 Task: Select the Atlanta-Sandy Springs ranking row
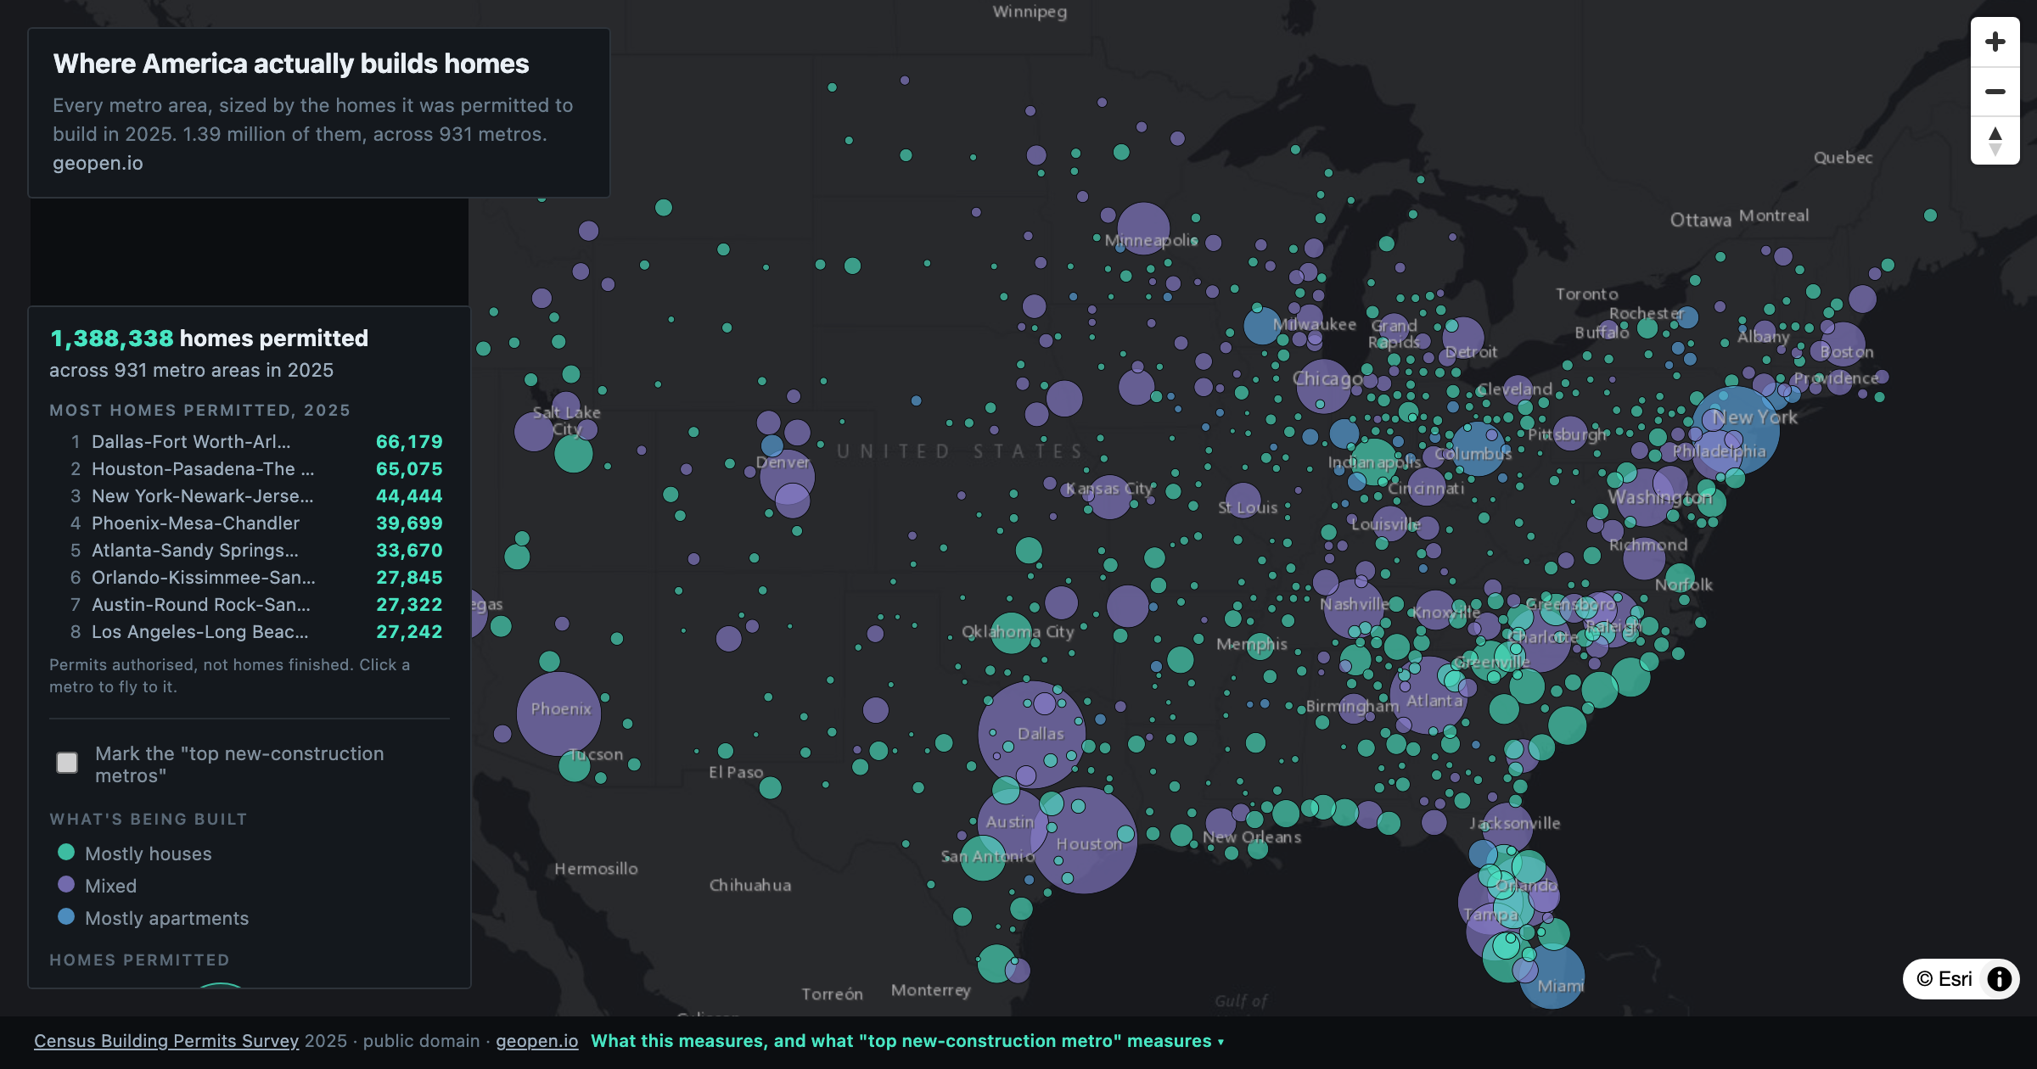(248, 551)
